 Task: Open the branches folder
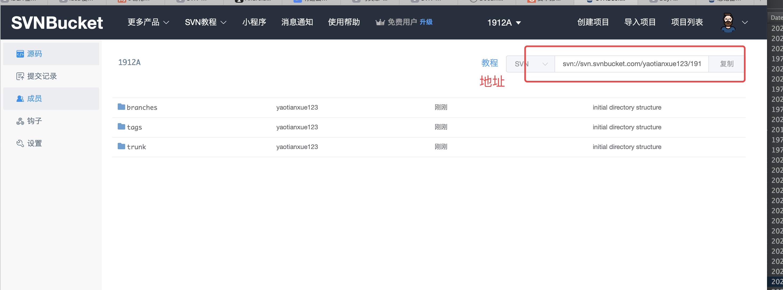(142, 107)
